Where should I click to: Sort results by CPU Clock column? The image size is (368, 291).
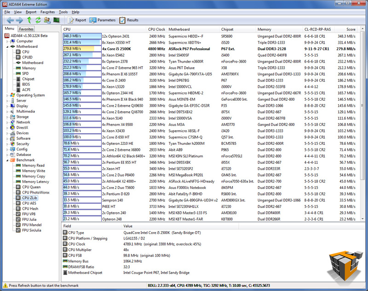click(x=156, y=29)
